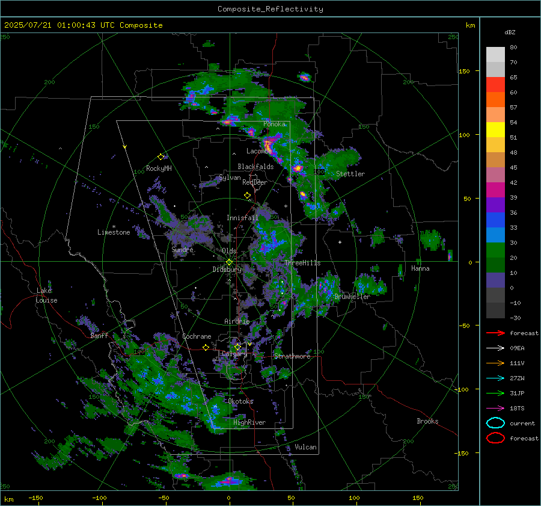The height and width of the screenshot is (506, 541).
Task: Click the yellow diamond marker near Cochrane
Action: [x=206, y=348]
